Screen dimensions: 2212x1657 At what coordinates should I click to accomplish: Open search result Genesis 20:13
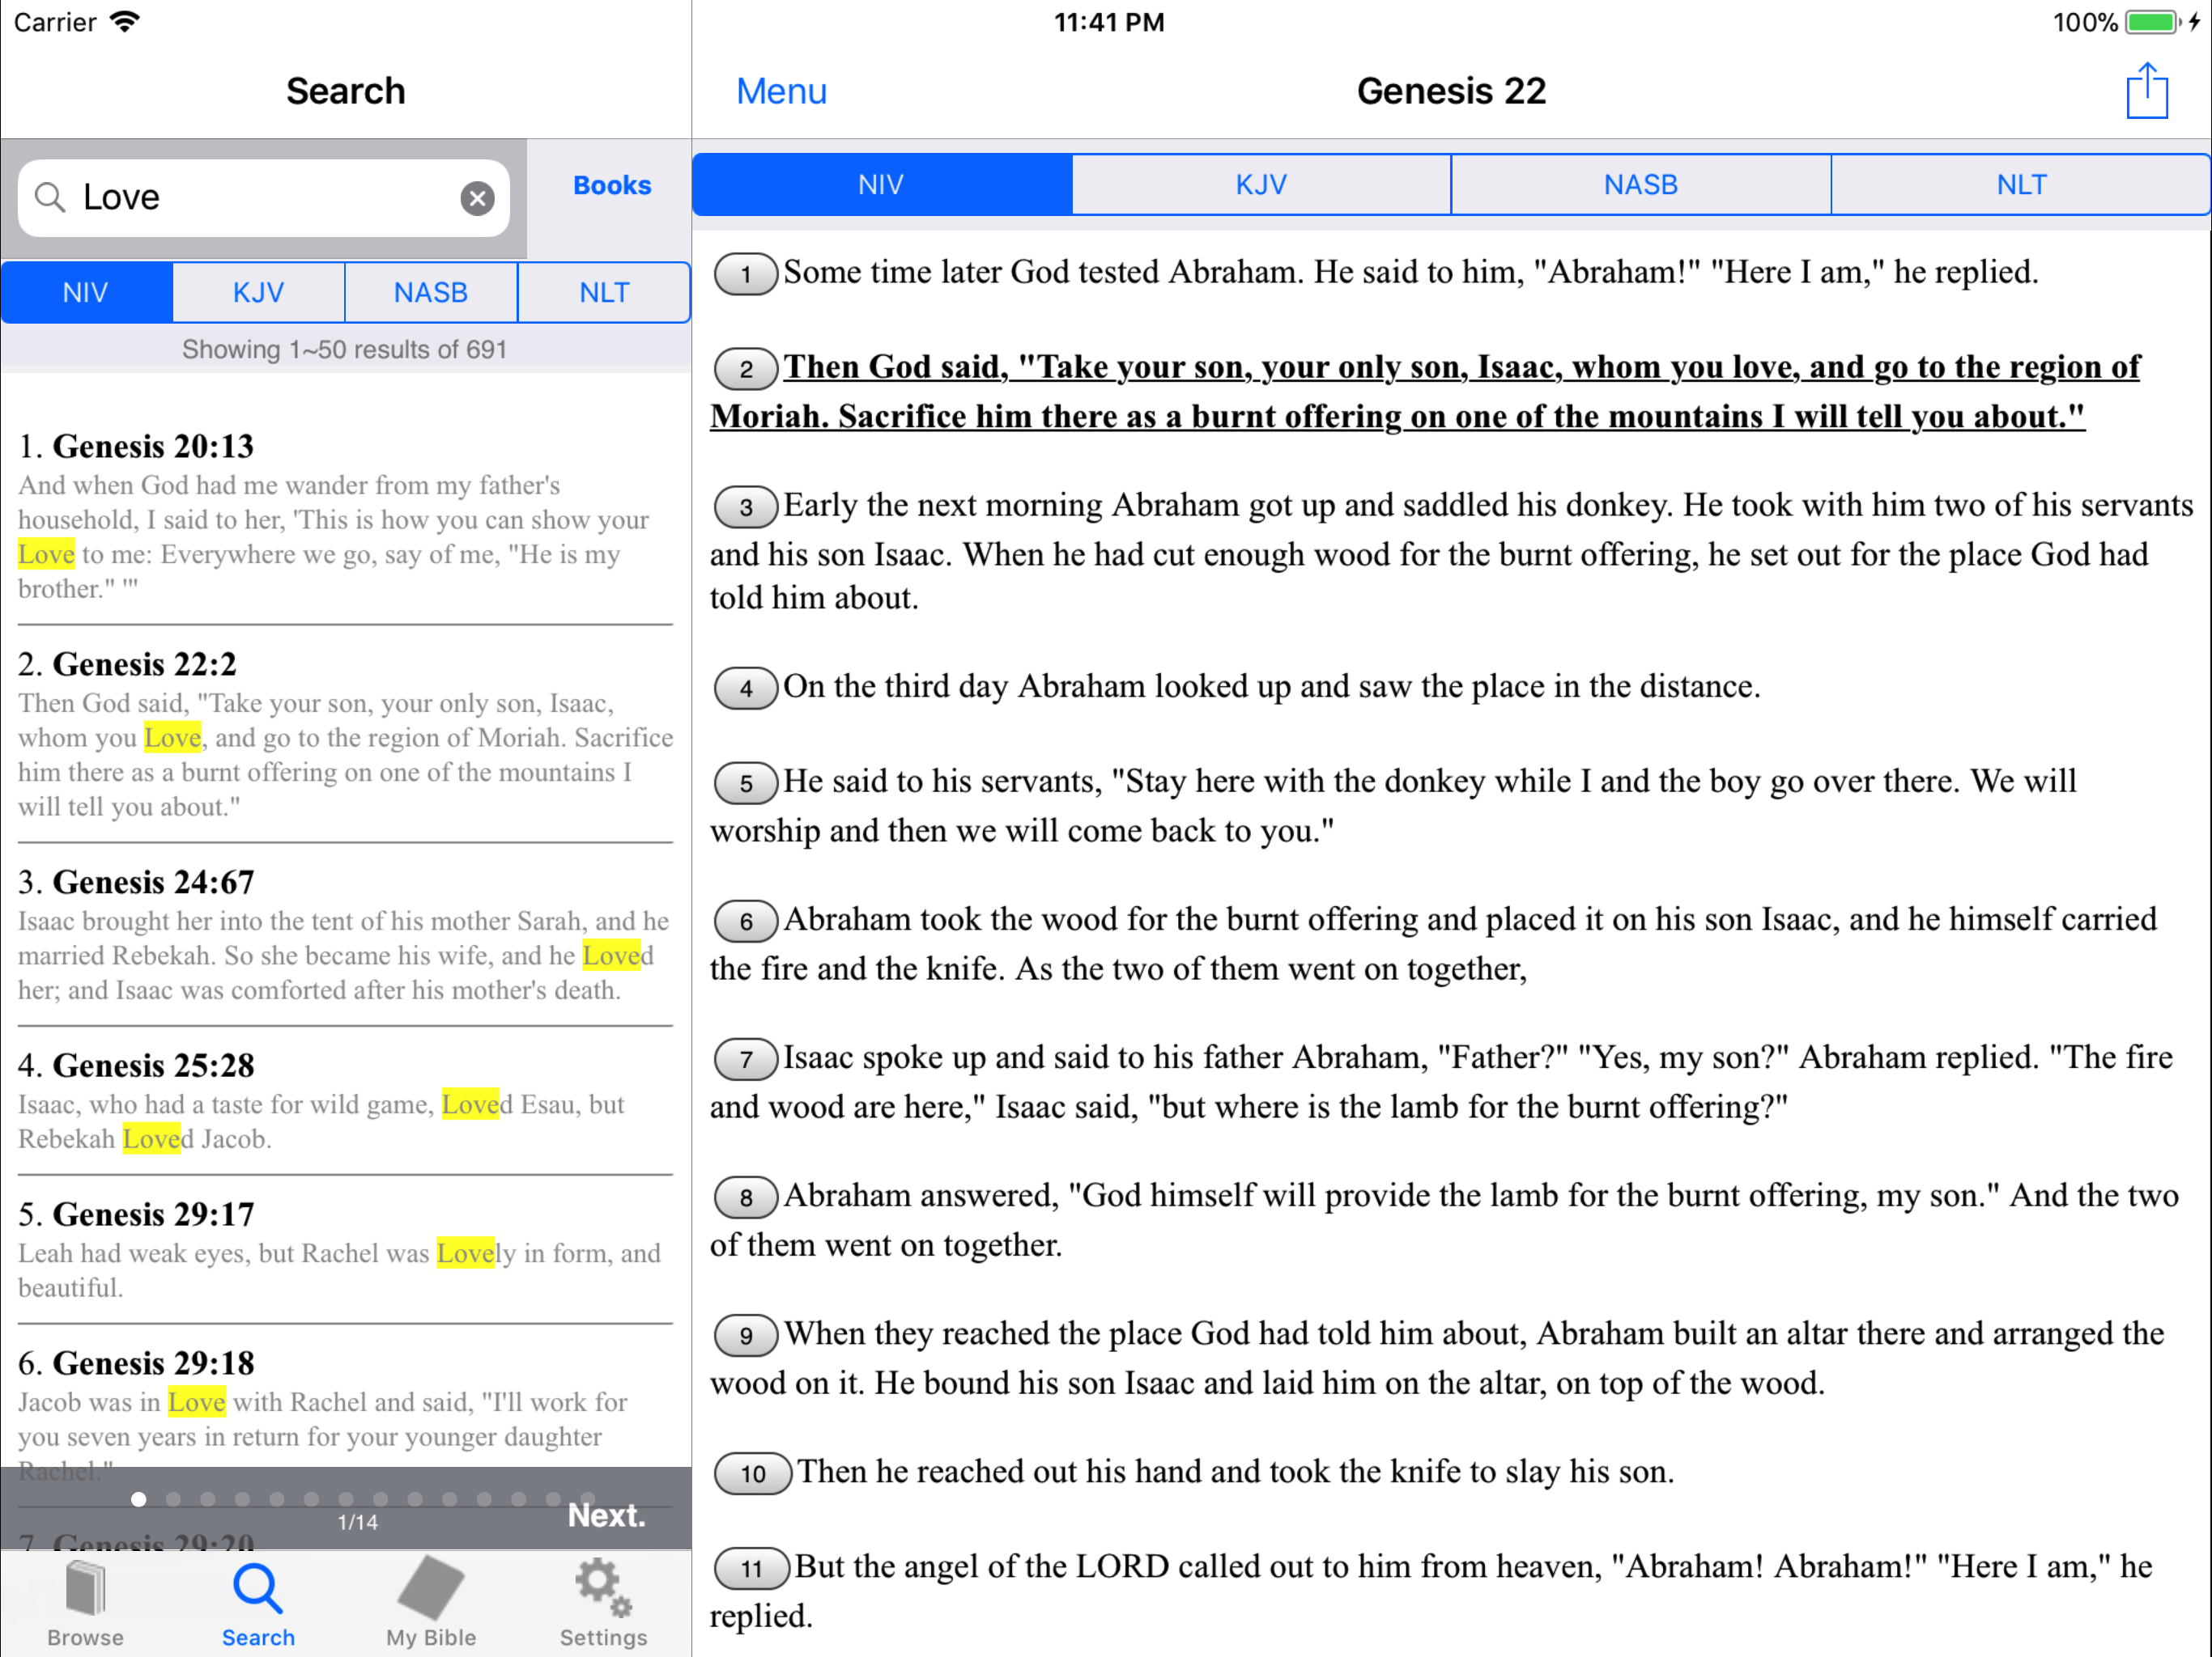(345, 517)
